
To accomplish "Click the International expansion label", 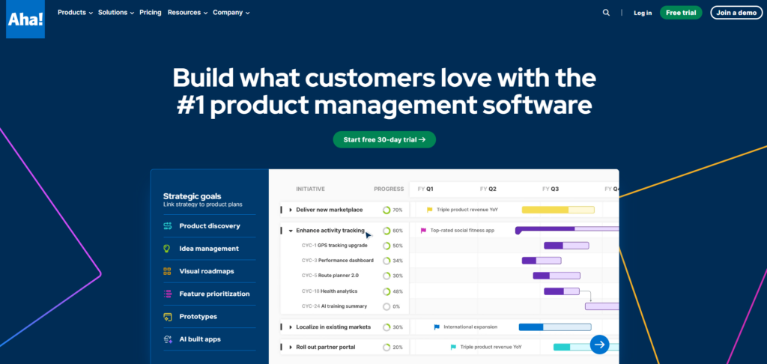I will click(x=470, y=327).
